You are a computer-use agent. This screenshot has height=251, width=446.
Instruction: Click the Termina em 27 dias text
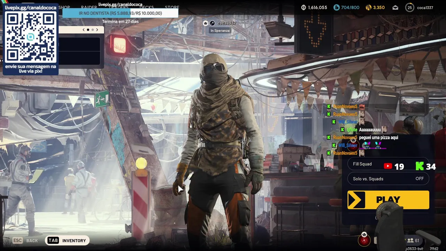pyautogui.click(x=120, y=22)
